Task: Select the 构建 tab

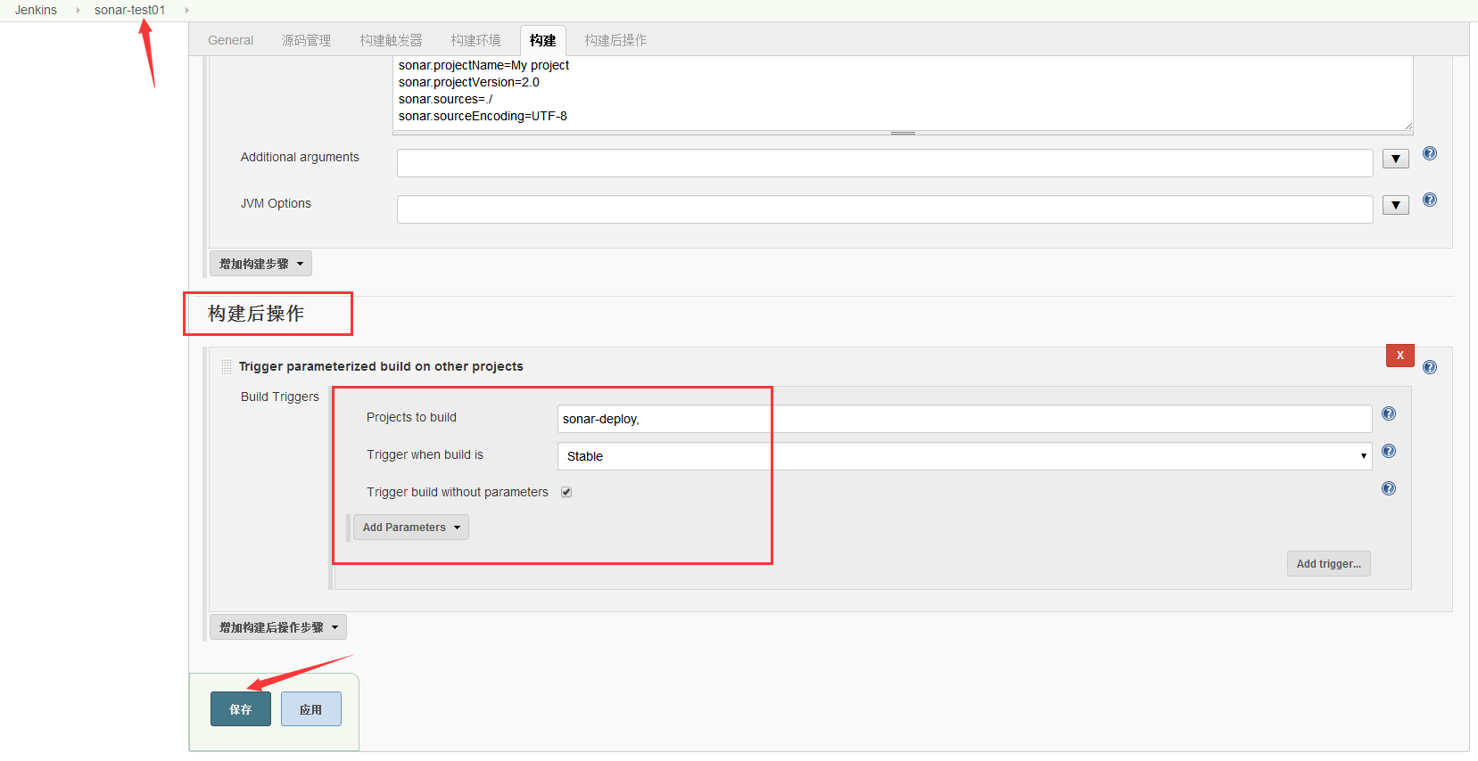Action: pyautogui.click(x=542, y=40)
